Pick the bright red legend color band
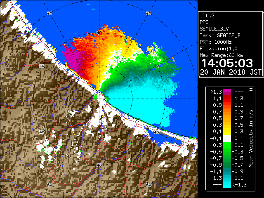Screen dimensions: 264x198 [x=227, y=100]
